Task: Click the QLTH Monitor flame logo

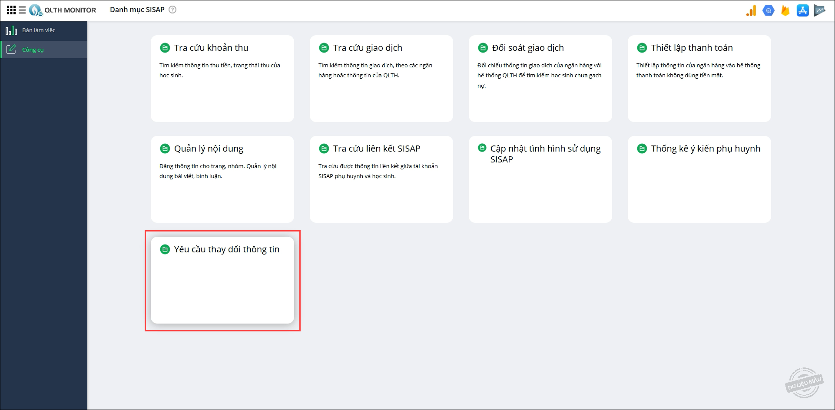Action: [35, 10]
